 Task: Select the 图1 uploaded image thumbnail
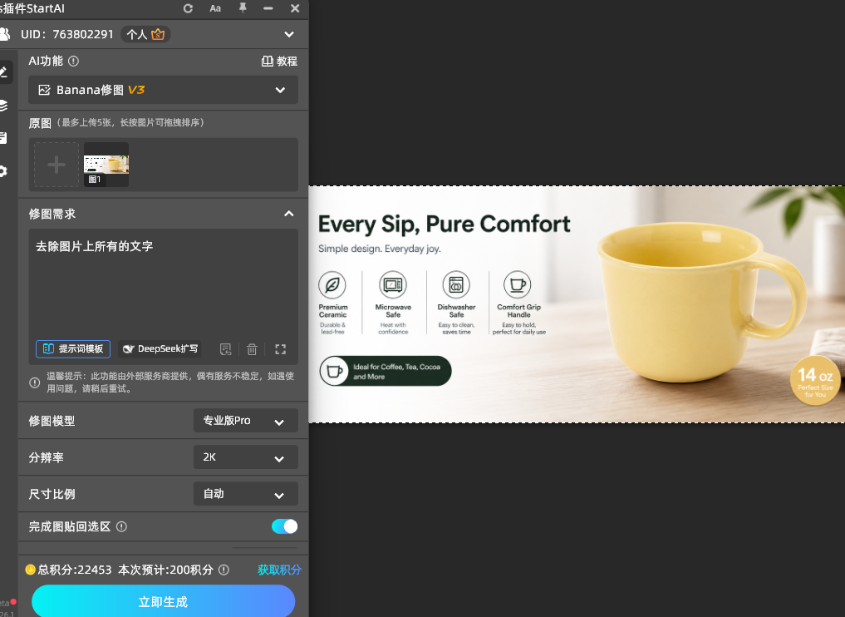coord(106,165)
